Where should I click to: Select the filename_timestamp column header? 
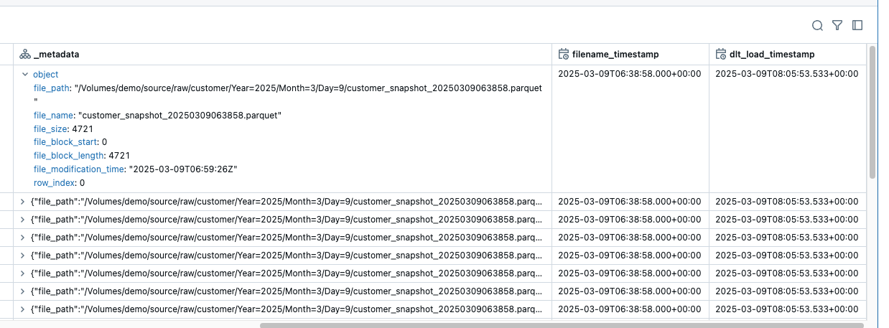(615, 55)
